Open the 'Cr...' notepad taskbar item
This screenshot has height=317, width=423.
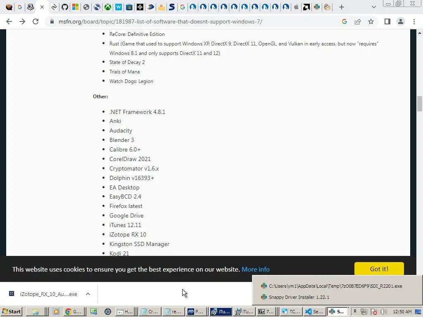pos(150,312)
